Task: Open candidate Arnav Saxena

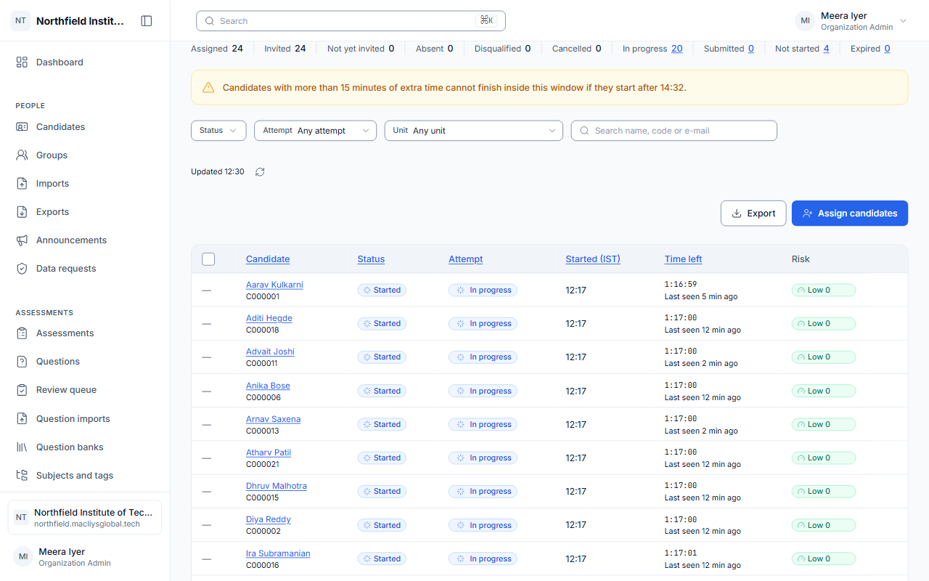Action: tap(273, 419)
